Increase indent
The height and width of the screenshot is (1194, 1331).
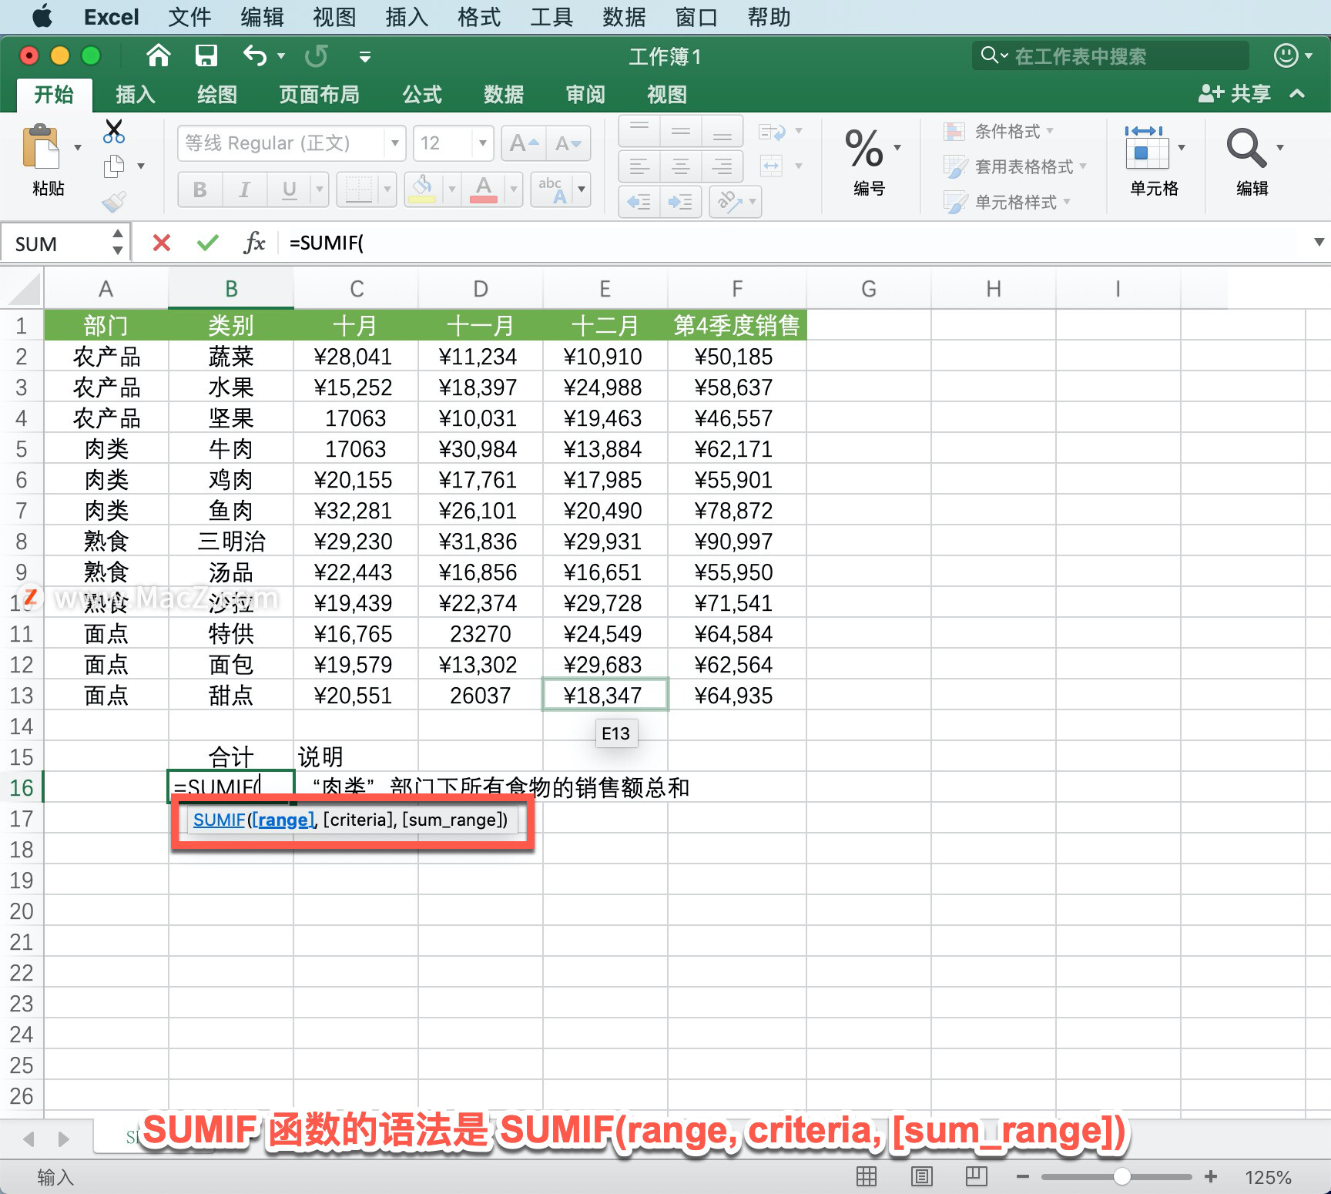click(x=681, y=202)
